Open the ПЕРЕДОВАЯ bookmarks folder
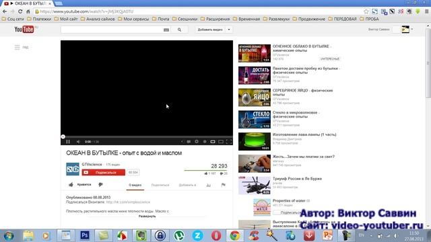 [342, 19]
